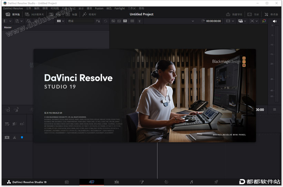Open the 媒体池 media pool panel

tap(13, 14)
